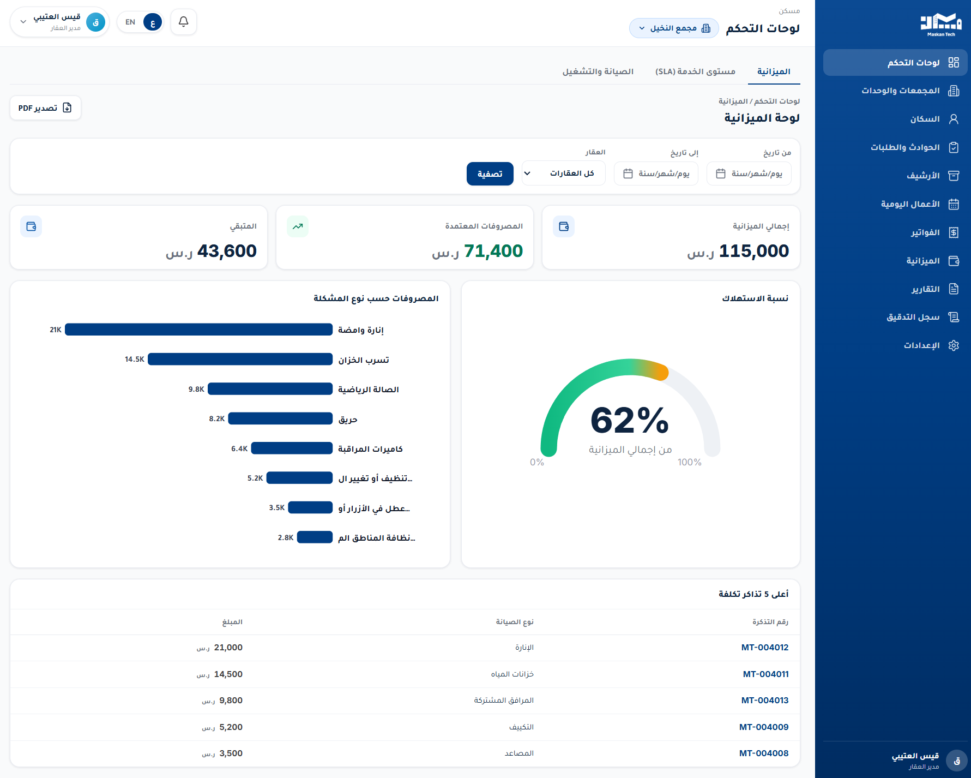Click the رقم التذكرة column header
Screen dimensions: 971x778
[770, 622]
